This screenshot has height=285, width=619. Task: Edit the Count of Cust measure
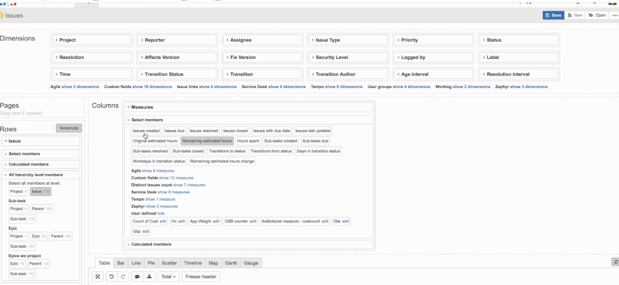pyautogui.click(x=163, y=222)
